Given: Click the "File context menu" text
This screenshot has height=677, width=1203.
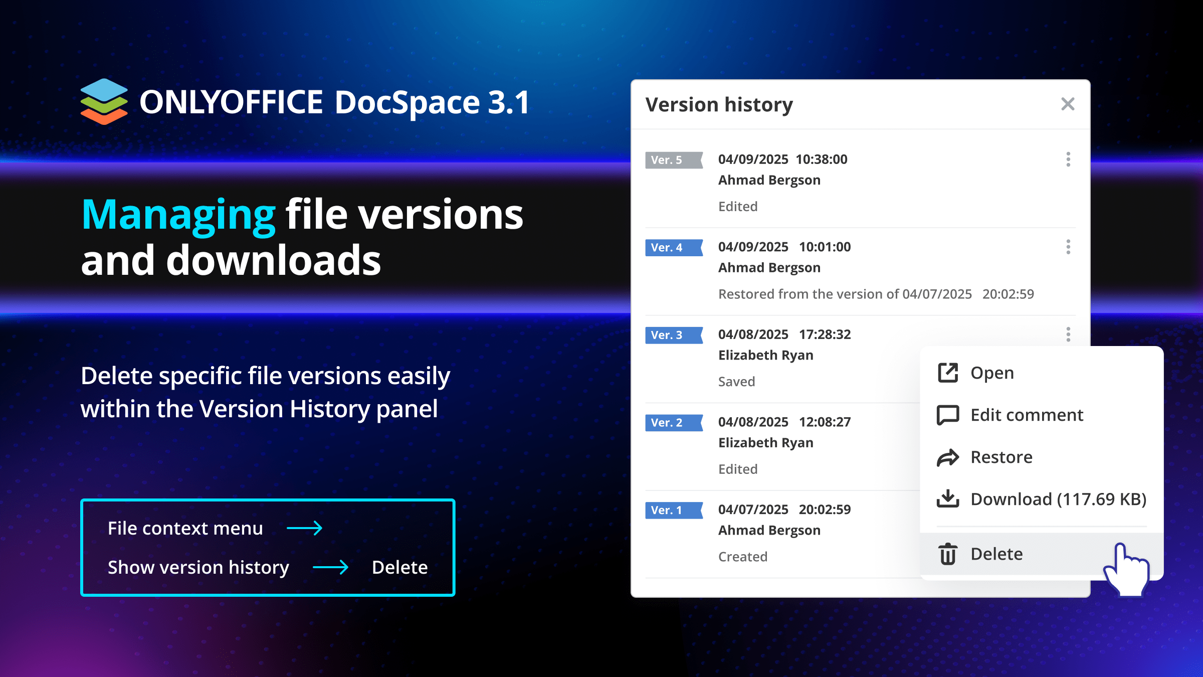Looking at the screenshot, I should 185,529.
